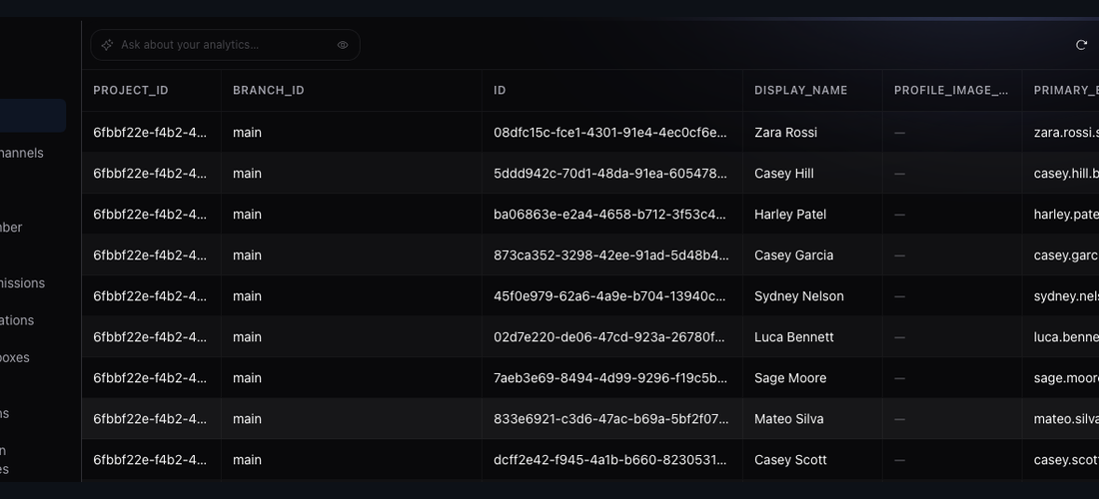
Task: Click the ID column header
Action: (500, 90)
